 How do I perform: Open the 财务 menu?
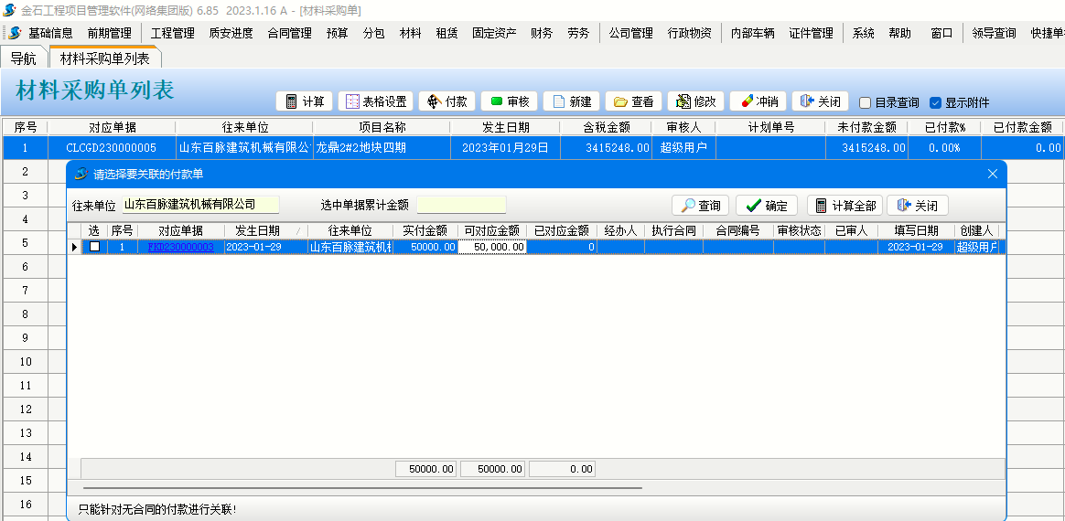coord(542,33)
